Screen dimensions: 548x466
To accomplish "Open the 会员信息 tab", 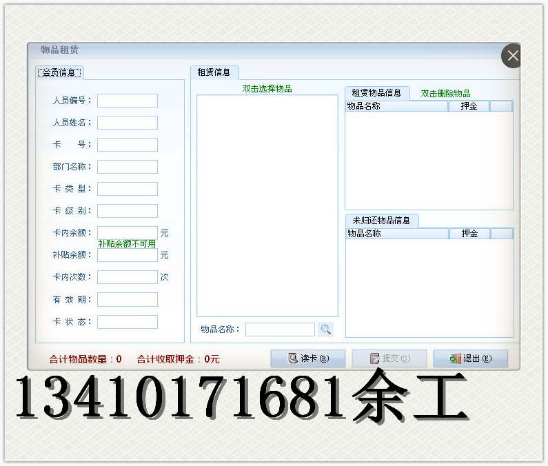I will pos(59,72).
